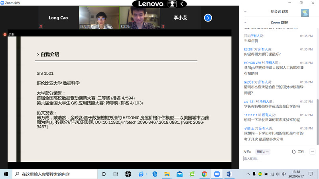
Task: Open Windows Start menu
Action: coord(6,174)
